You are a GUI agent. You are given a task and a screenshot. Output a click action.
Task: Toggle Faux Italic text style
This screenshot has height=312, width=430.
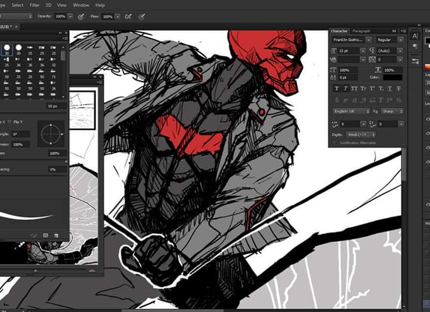point(346,88)
